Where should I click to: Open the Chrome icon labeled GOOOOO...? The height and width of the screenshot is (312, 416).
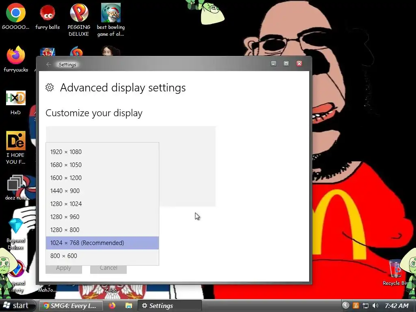(x=16, y=16)
